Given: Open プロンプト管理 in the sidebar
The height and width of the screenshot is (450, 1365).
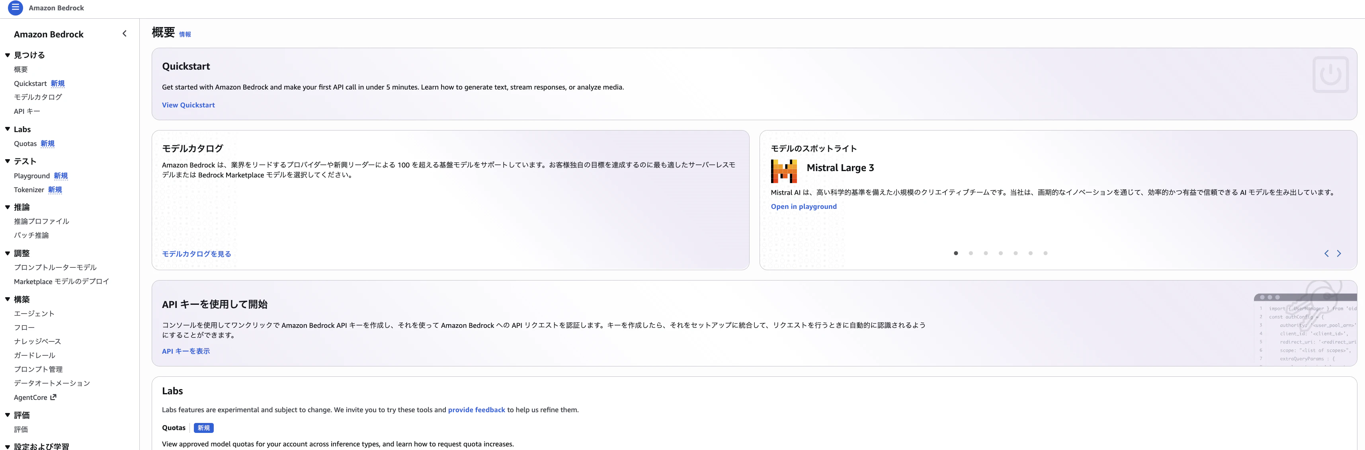Looking at the screenshot, I should pyautogui.click(x=38, y=369).
